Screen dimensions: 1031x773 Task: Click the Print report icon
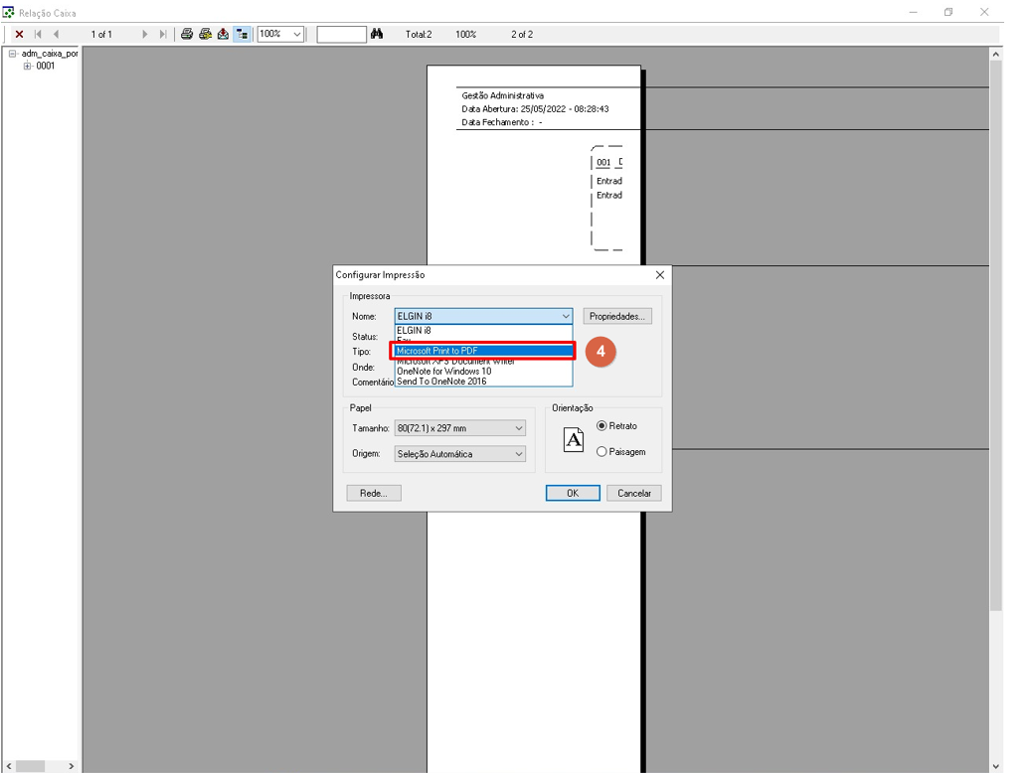[x=187, y=34]
